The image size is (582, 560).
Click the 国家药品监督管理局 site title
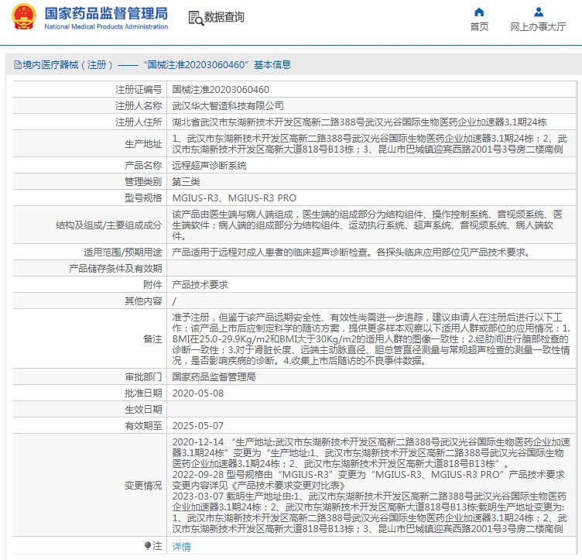click(106, 13)
